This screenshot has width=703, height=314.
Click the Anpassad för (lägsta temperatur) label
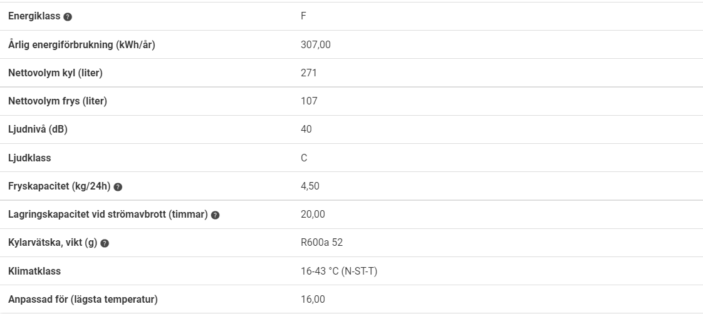tap(83, 299)
